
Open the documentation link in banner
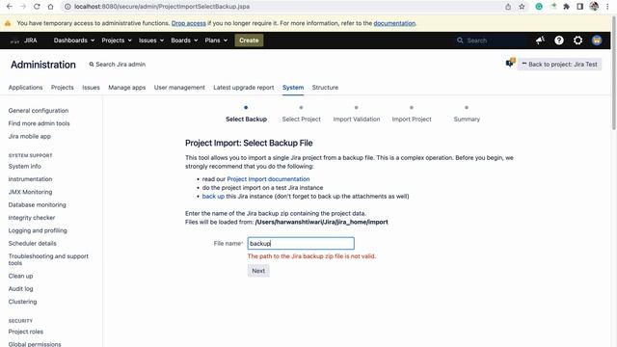pos(394,23)
